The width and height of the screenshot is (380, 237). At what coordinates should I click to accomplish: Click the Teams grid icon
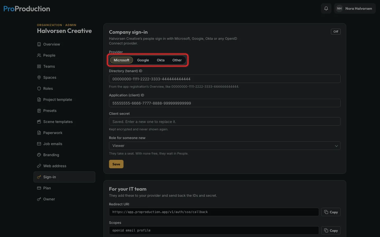(x=39, y=66)
